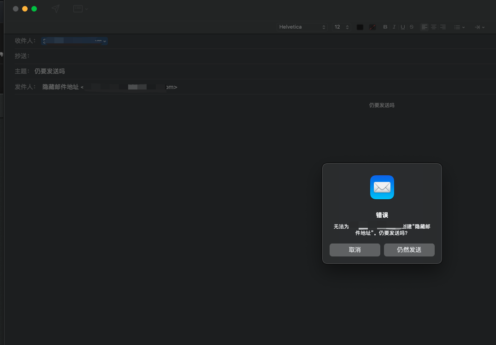This screenshot has height=345, width=496.
Task: Open the black text color swatch
Action: [360, 27]
